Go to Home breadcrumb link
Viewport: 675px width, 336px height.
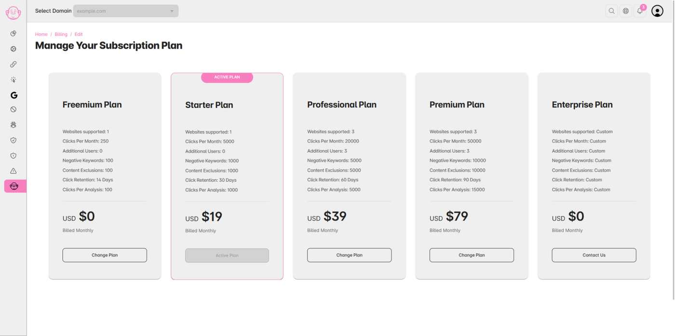[x=41, y=34]
